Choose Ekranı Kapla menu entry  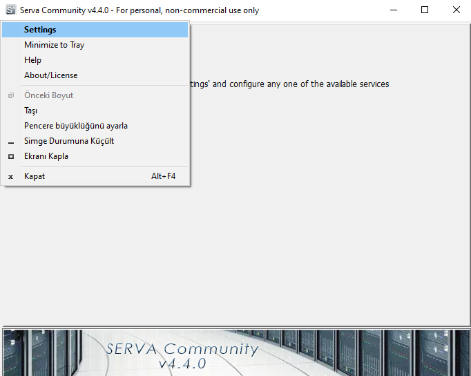pyautogui.click(x=95, y=156)
